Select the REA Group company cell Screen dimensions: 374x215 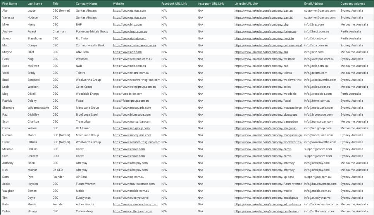coord(83,128)
